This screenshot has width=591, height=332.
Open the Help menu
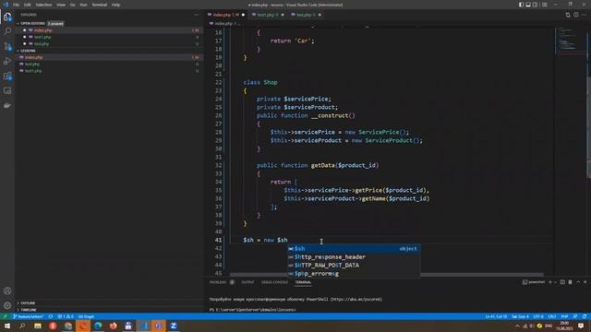[115, 5]
